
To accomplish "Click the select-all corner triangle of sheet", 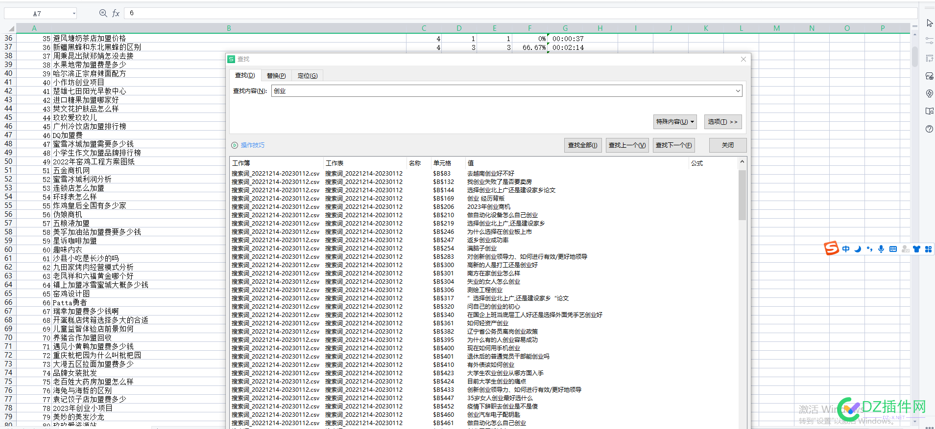I will 11,28.
